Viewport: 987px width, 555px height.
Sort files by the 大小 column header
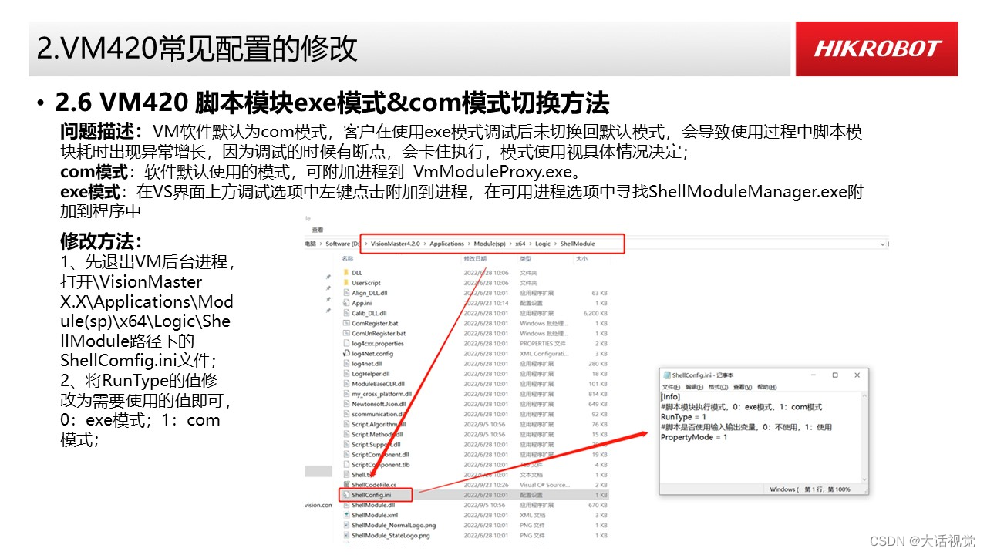pyautogui.click(x=581, y=259)
